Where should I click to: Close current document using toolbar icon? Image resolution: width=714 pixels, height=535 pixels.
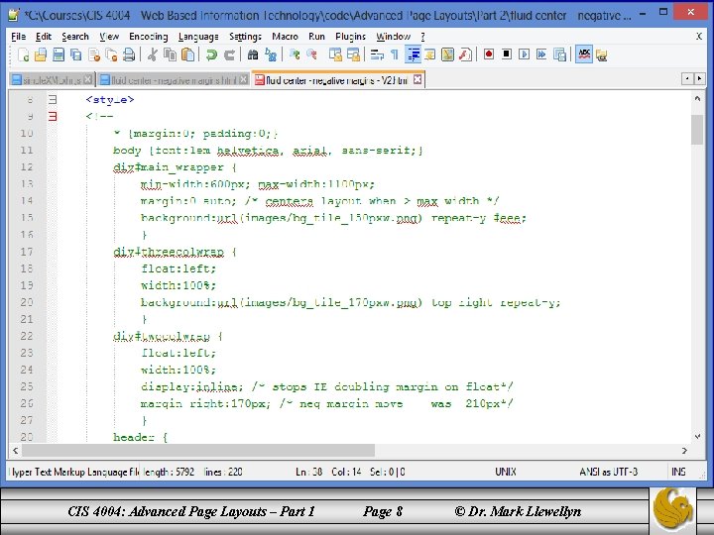[x=94, y=55]
